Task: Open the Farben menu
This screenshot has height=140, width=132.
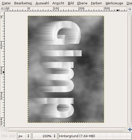Action: tap(96, 3)
